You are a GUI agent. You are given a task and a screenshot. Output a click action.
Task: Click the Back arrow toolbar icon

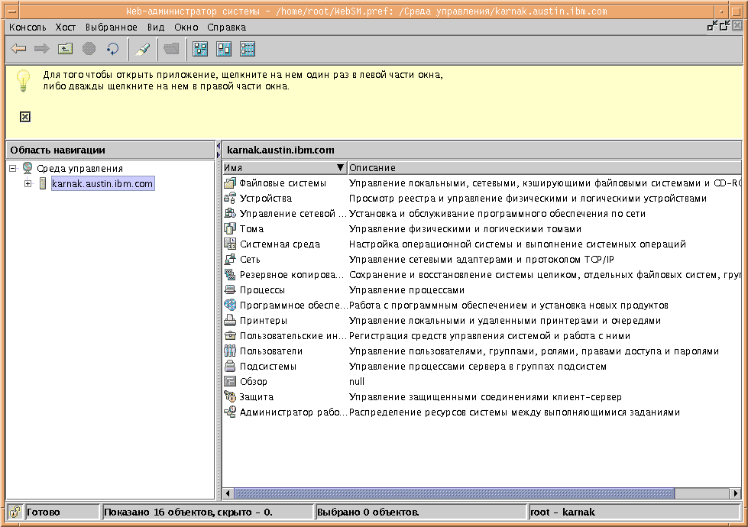[19, 49]
